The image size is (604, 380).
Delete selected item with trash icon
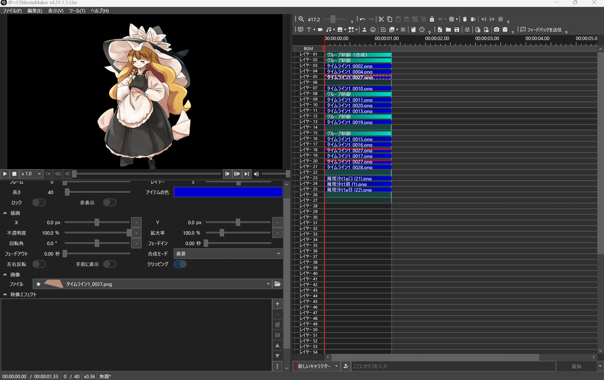coord(465,19)
